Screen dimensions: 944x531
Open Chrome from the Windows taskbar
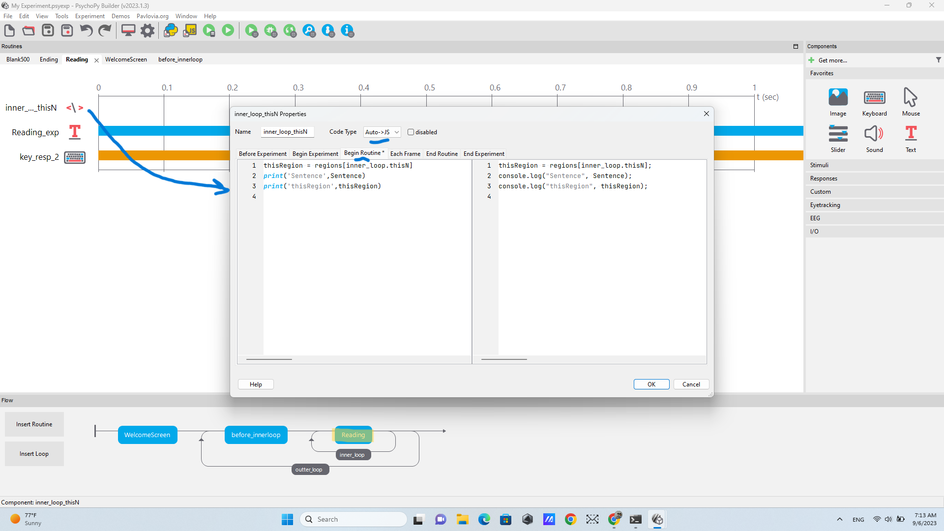(570, 519)
